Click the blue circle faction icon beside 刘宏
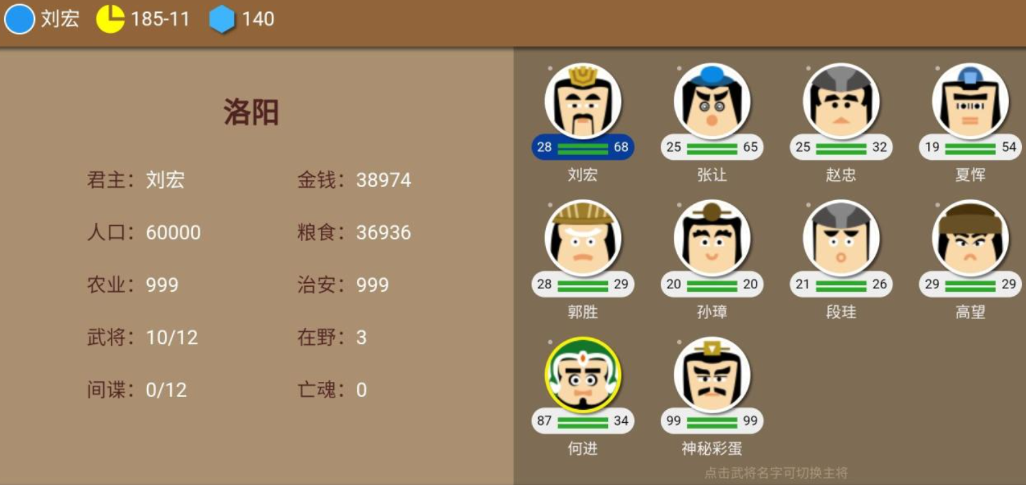Image resolution: width=1026 pixels, height=485 pixels. coord(19,18)
